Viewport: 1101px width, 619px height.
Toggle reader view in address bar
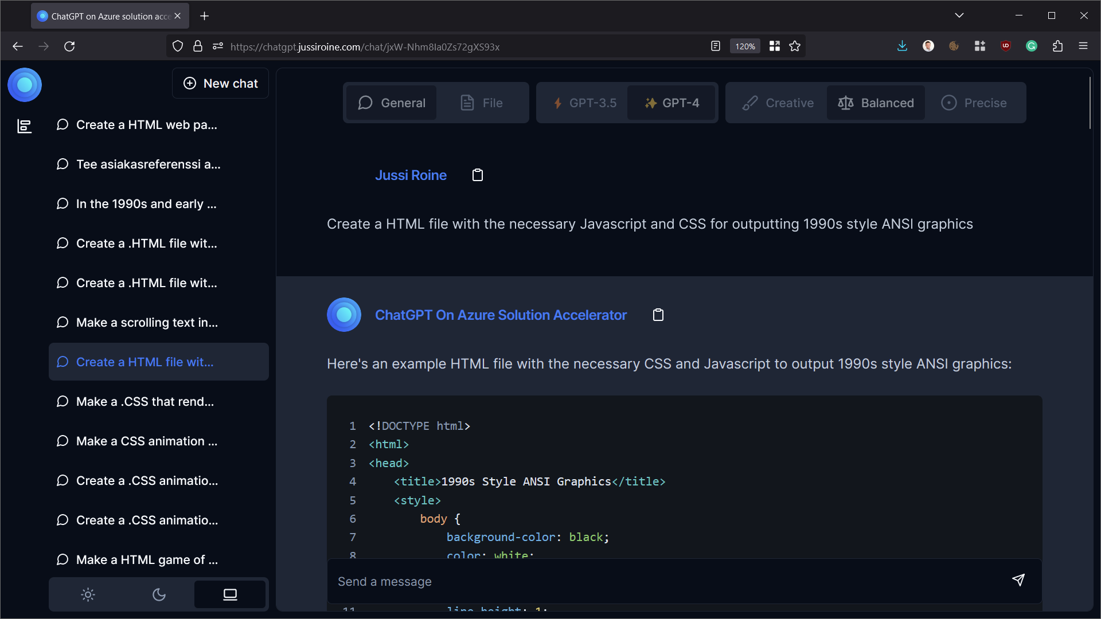(x=715, y=46)
